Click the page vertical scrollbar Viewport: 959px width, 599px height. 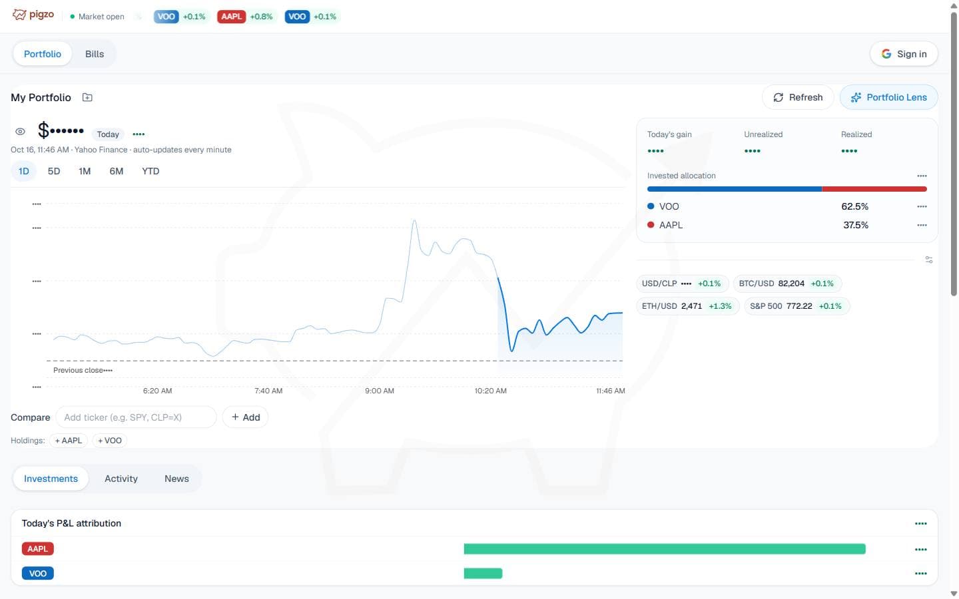tap(954, 153)
